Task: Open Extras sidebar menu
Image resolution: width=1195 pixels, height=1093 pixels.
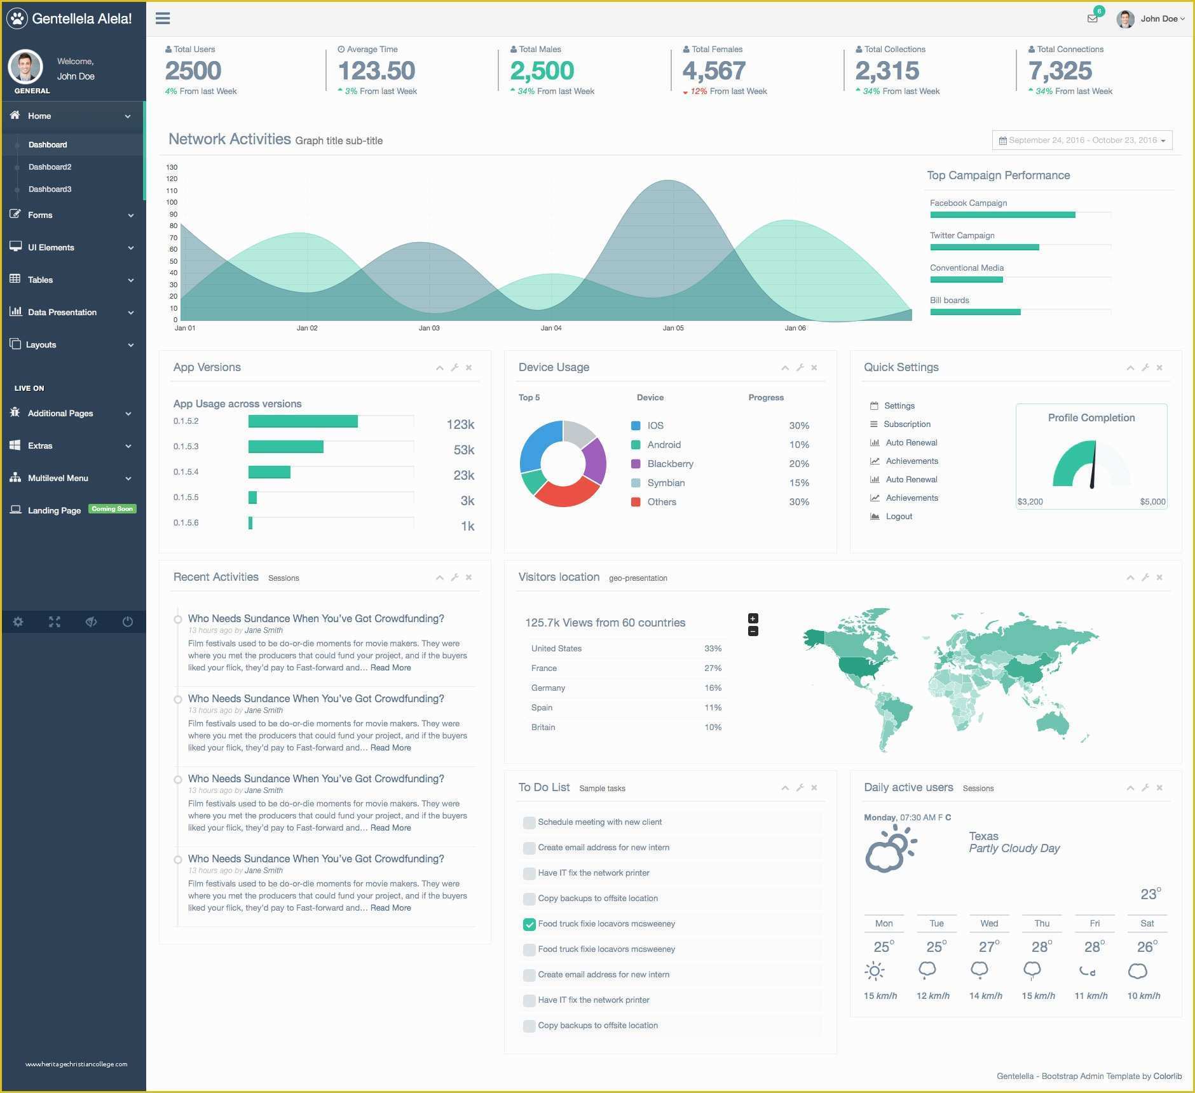Action: click(x=72, y=446)
